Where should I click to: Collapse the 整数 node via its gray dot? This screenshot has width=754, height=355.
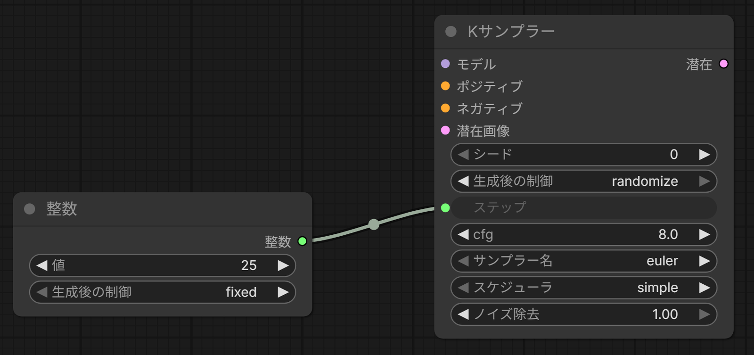(x=30, y=209)
